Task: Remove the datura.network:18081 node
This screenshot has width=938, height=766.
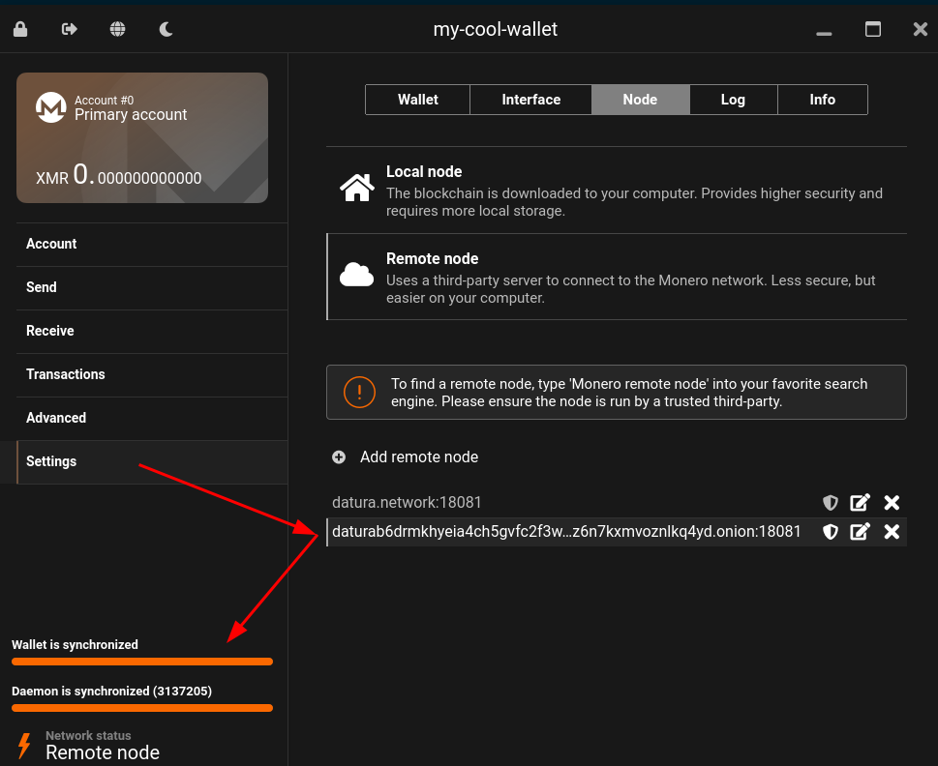Action: coord(892,503)
